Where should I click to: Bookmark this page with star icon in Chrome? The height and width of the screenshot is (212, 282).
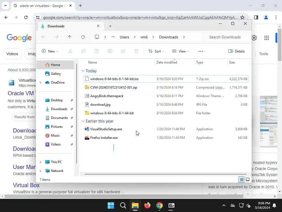(x=242, y=17)
